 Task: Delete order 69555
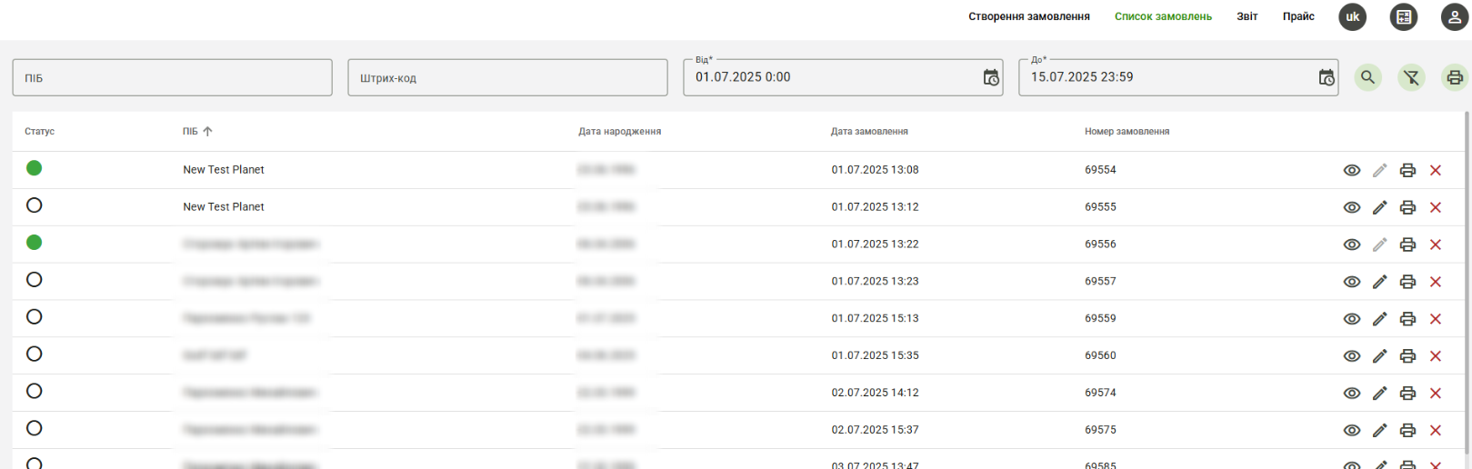point(1436,207)
